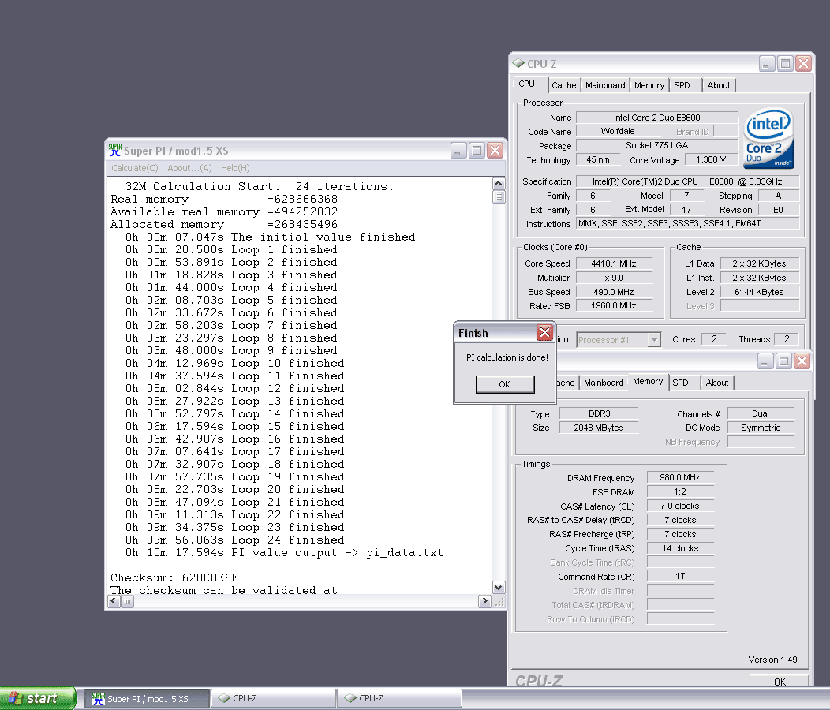Minimize the lower CPU-Z window

tap(765, 361)
